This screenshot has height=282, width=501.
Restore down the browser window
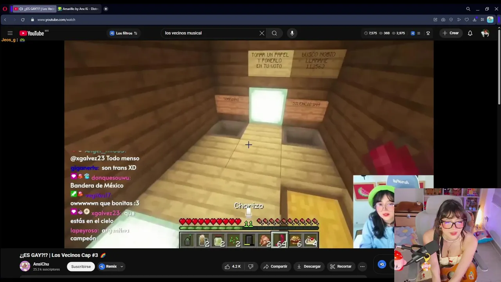click(487, 9)
